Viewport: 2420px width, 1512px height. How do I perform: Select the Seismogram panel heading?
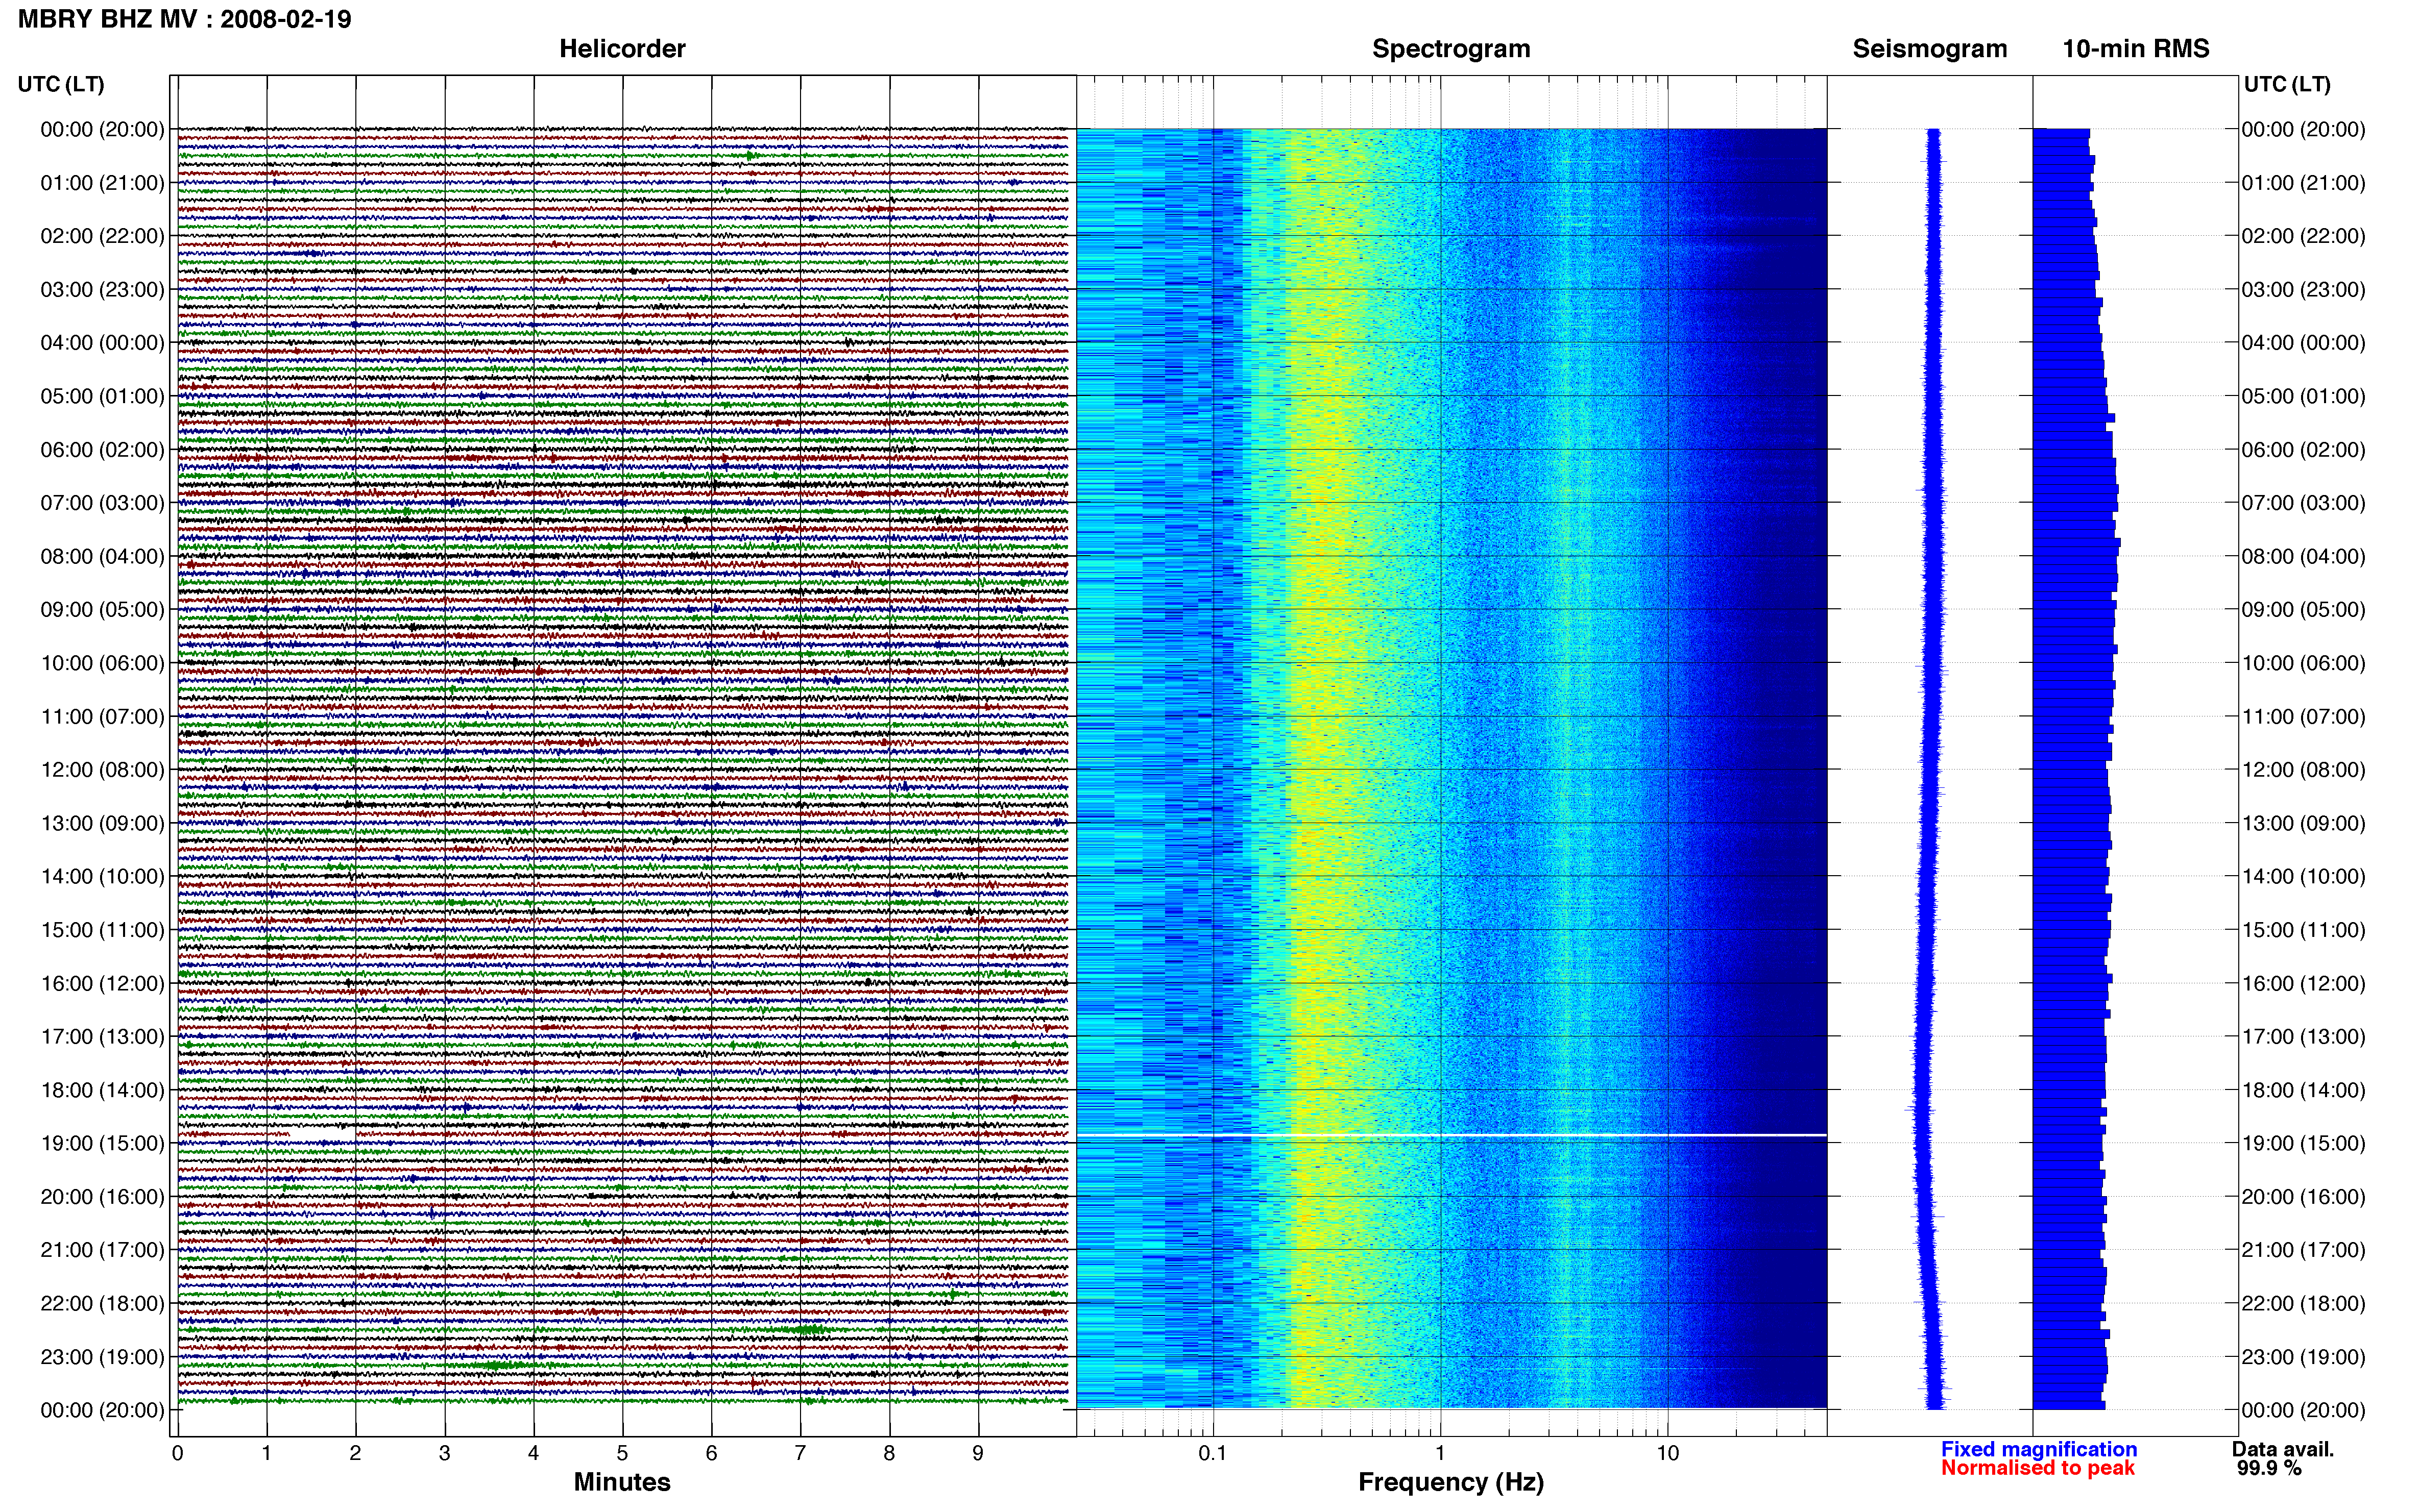(1930, 48)
